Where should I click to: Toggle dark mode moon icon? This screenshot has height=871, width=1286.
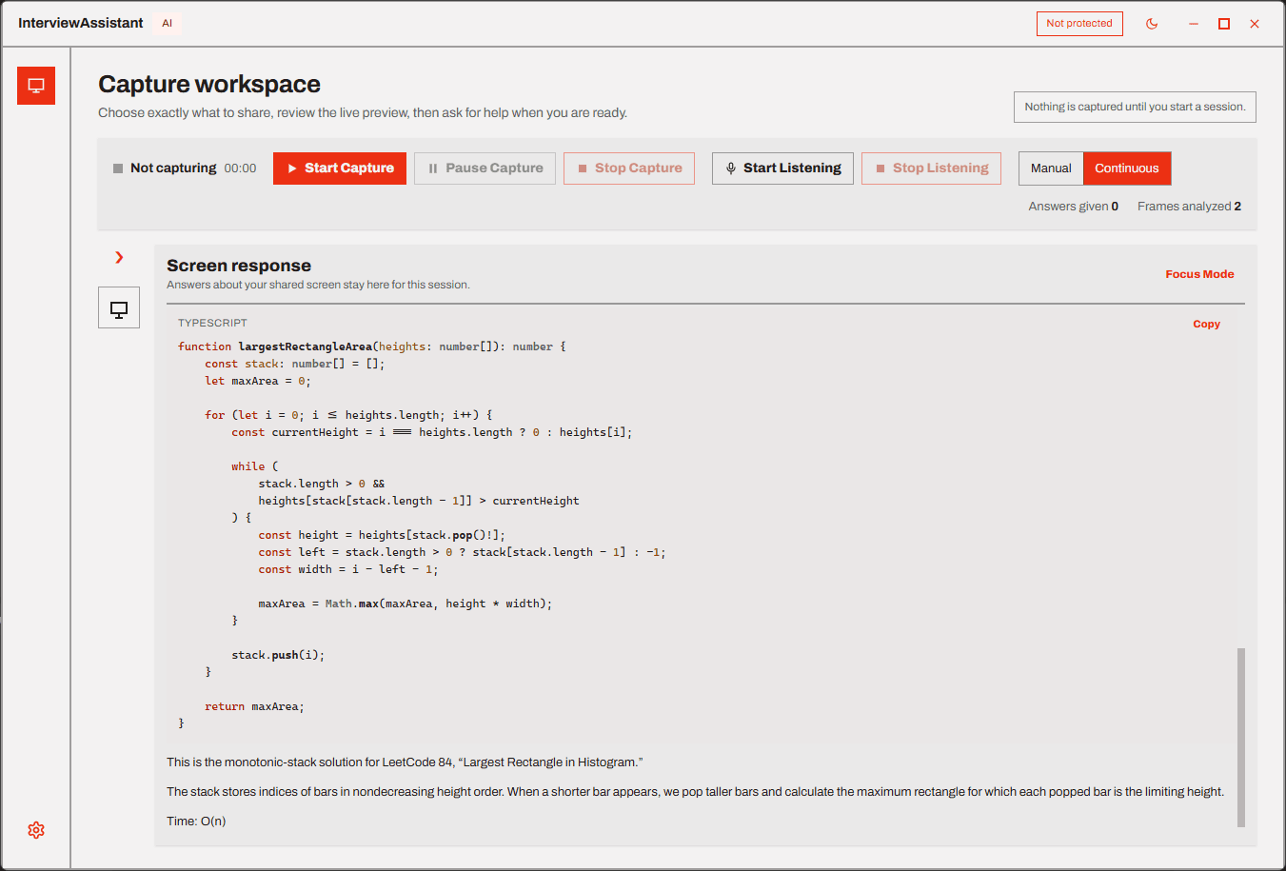tap(1152, 24)
